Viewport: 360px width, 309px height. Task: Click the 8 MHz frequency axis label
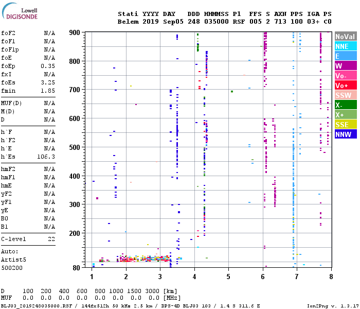[331, 277]
